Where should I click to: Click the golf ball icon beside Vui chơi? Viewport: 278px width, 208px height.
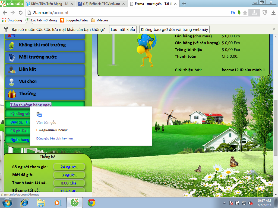[x=11, y=82]
